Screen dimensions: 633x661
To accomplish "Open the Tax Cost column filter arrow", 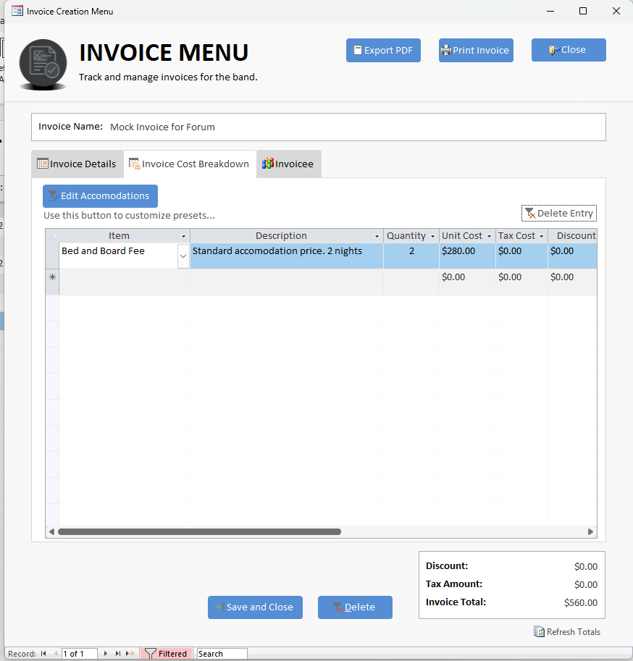I will click(542, 236).
